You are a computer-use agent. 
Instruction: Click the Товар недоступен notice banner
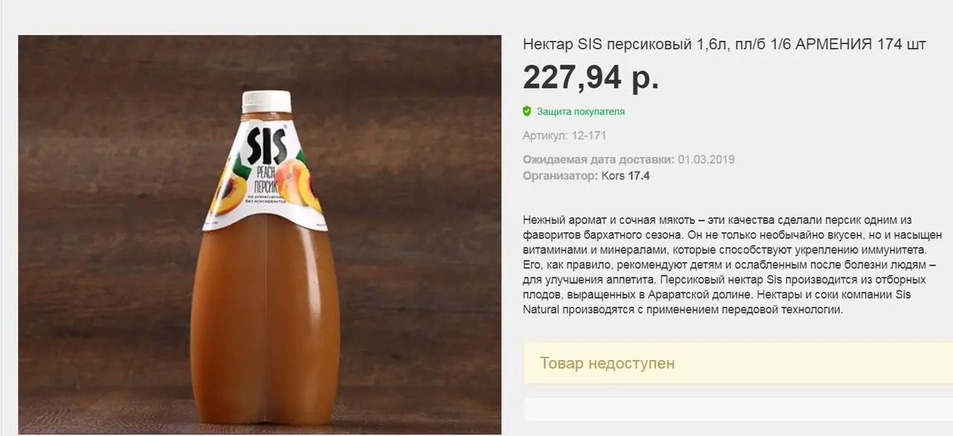click(738, 363)
